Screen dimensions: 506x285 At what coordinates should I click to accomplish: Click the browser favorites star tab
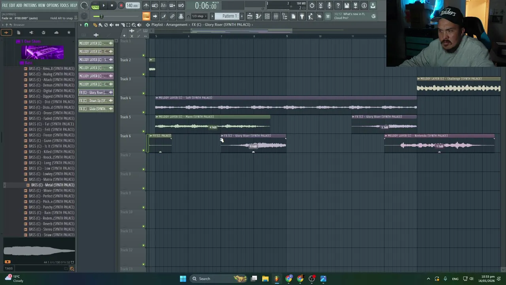point(69,32)
